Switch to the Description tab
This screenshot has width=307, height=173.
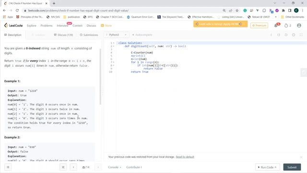[x=13, y=35]
